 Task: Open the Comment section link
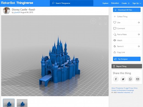(x=121, y=28)
